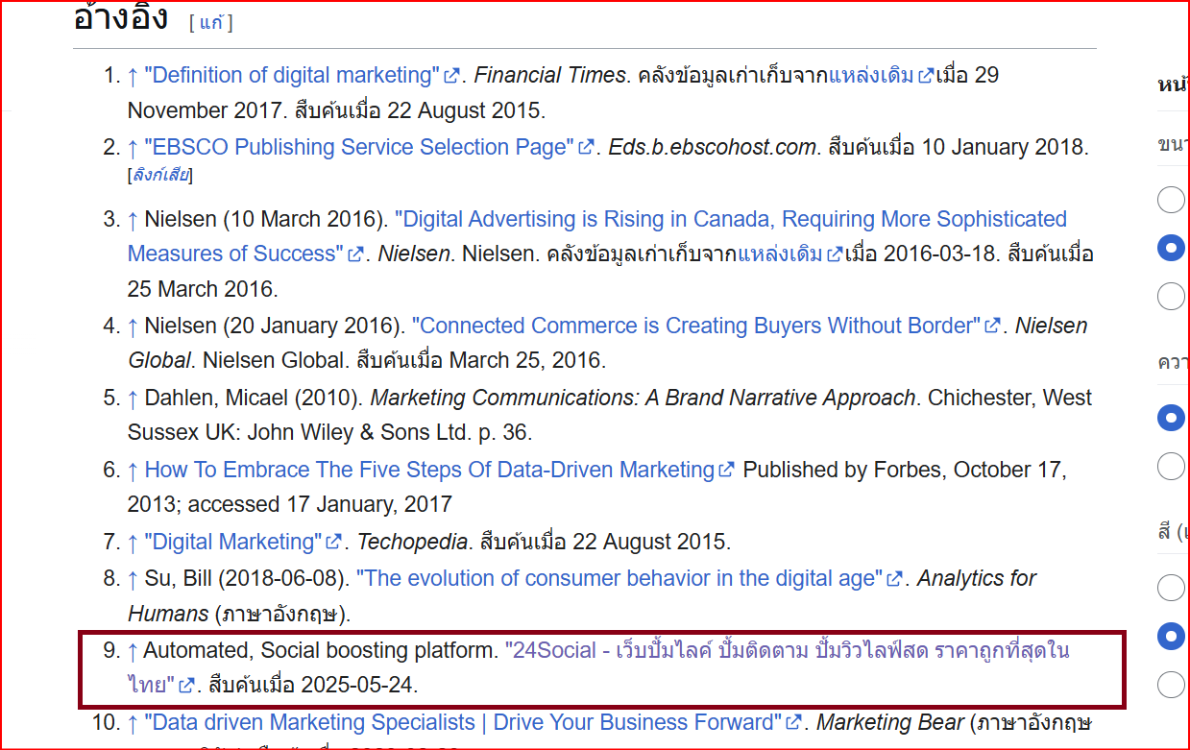Click the "Eds.b.ebscohost.com" text
Screen dimensions: 1190x750
(713, 148)
